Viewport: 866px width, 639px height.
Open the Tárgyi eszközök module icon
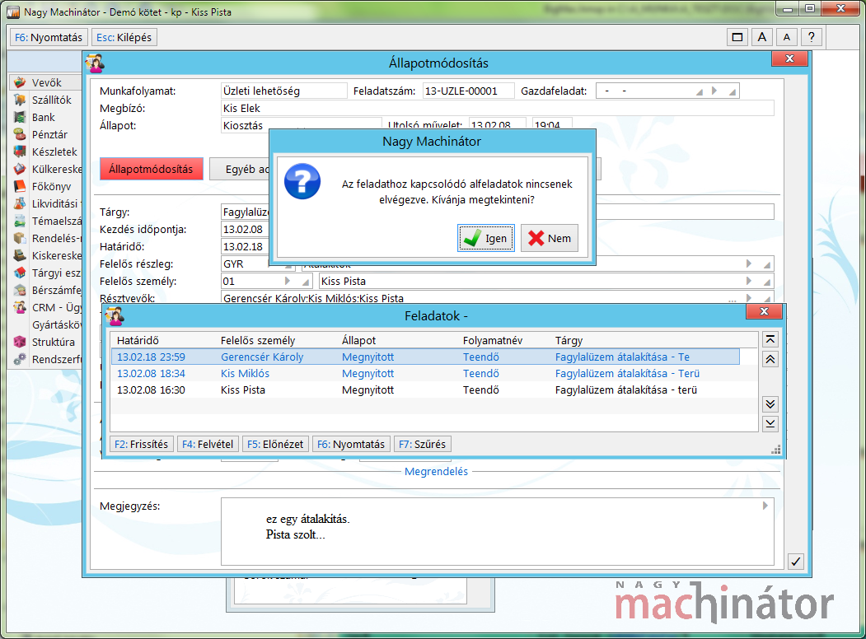[x=20, y=273]
